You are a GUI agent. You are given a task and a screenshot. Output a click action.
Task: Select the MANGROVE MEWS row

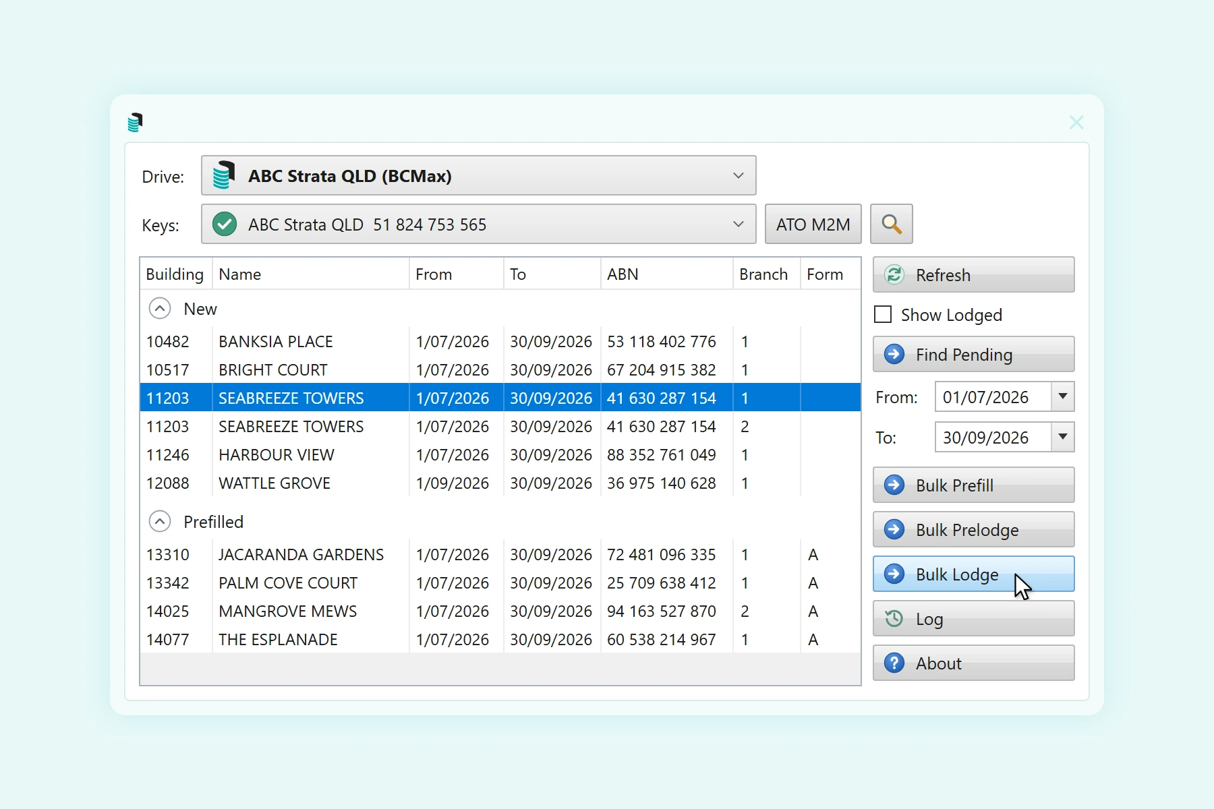coord(500,611)
